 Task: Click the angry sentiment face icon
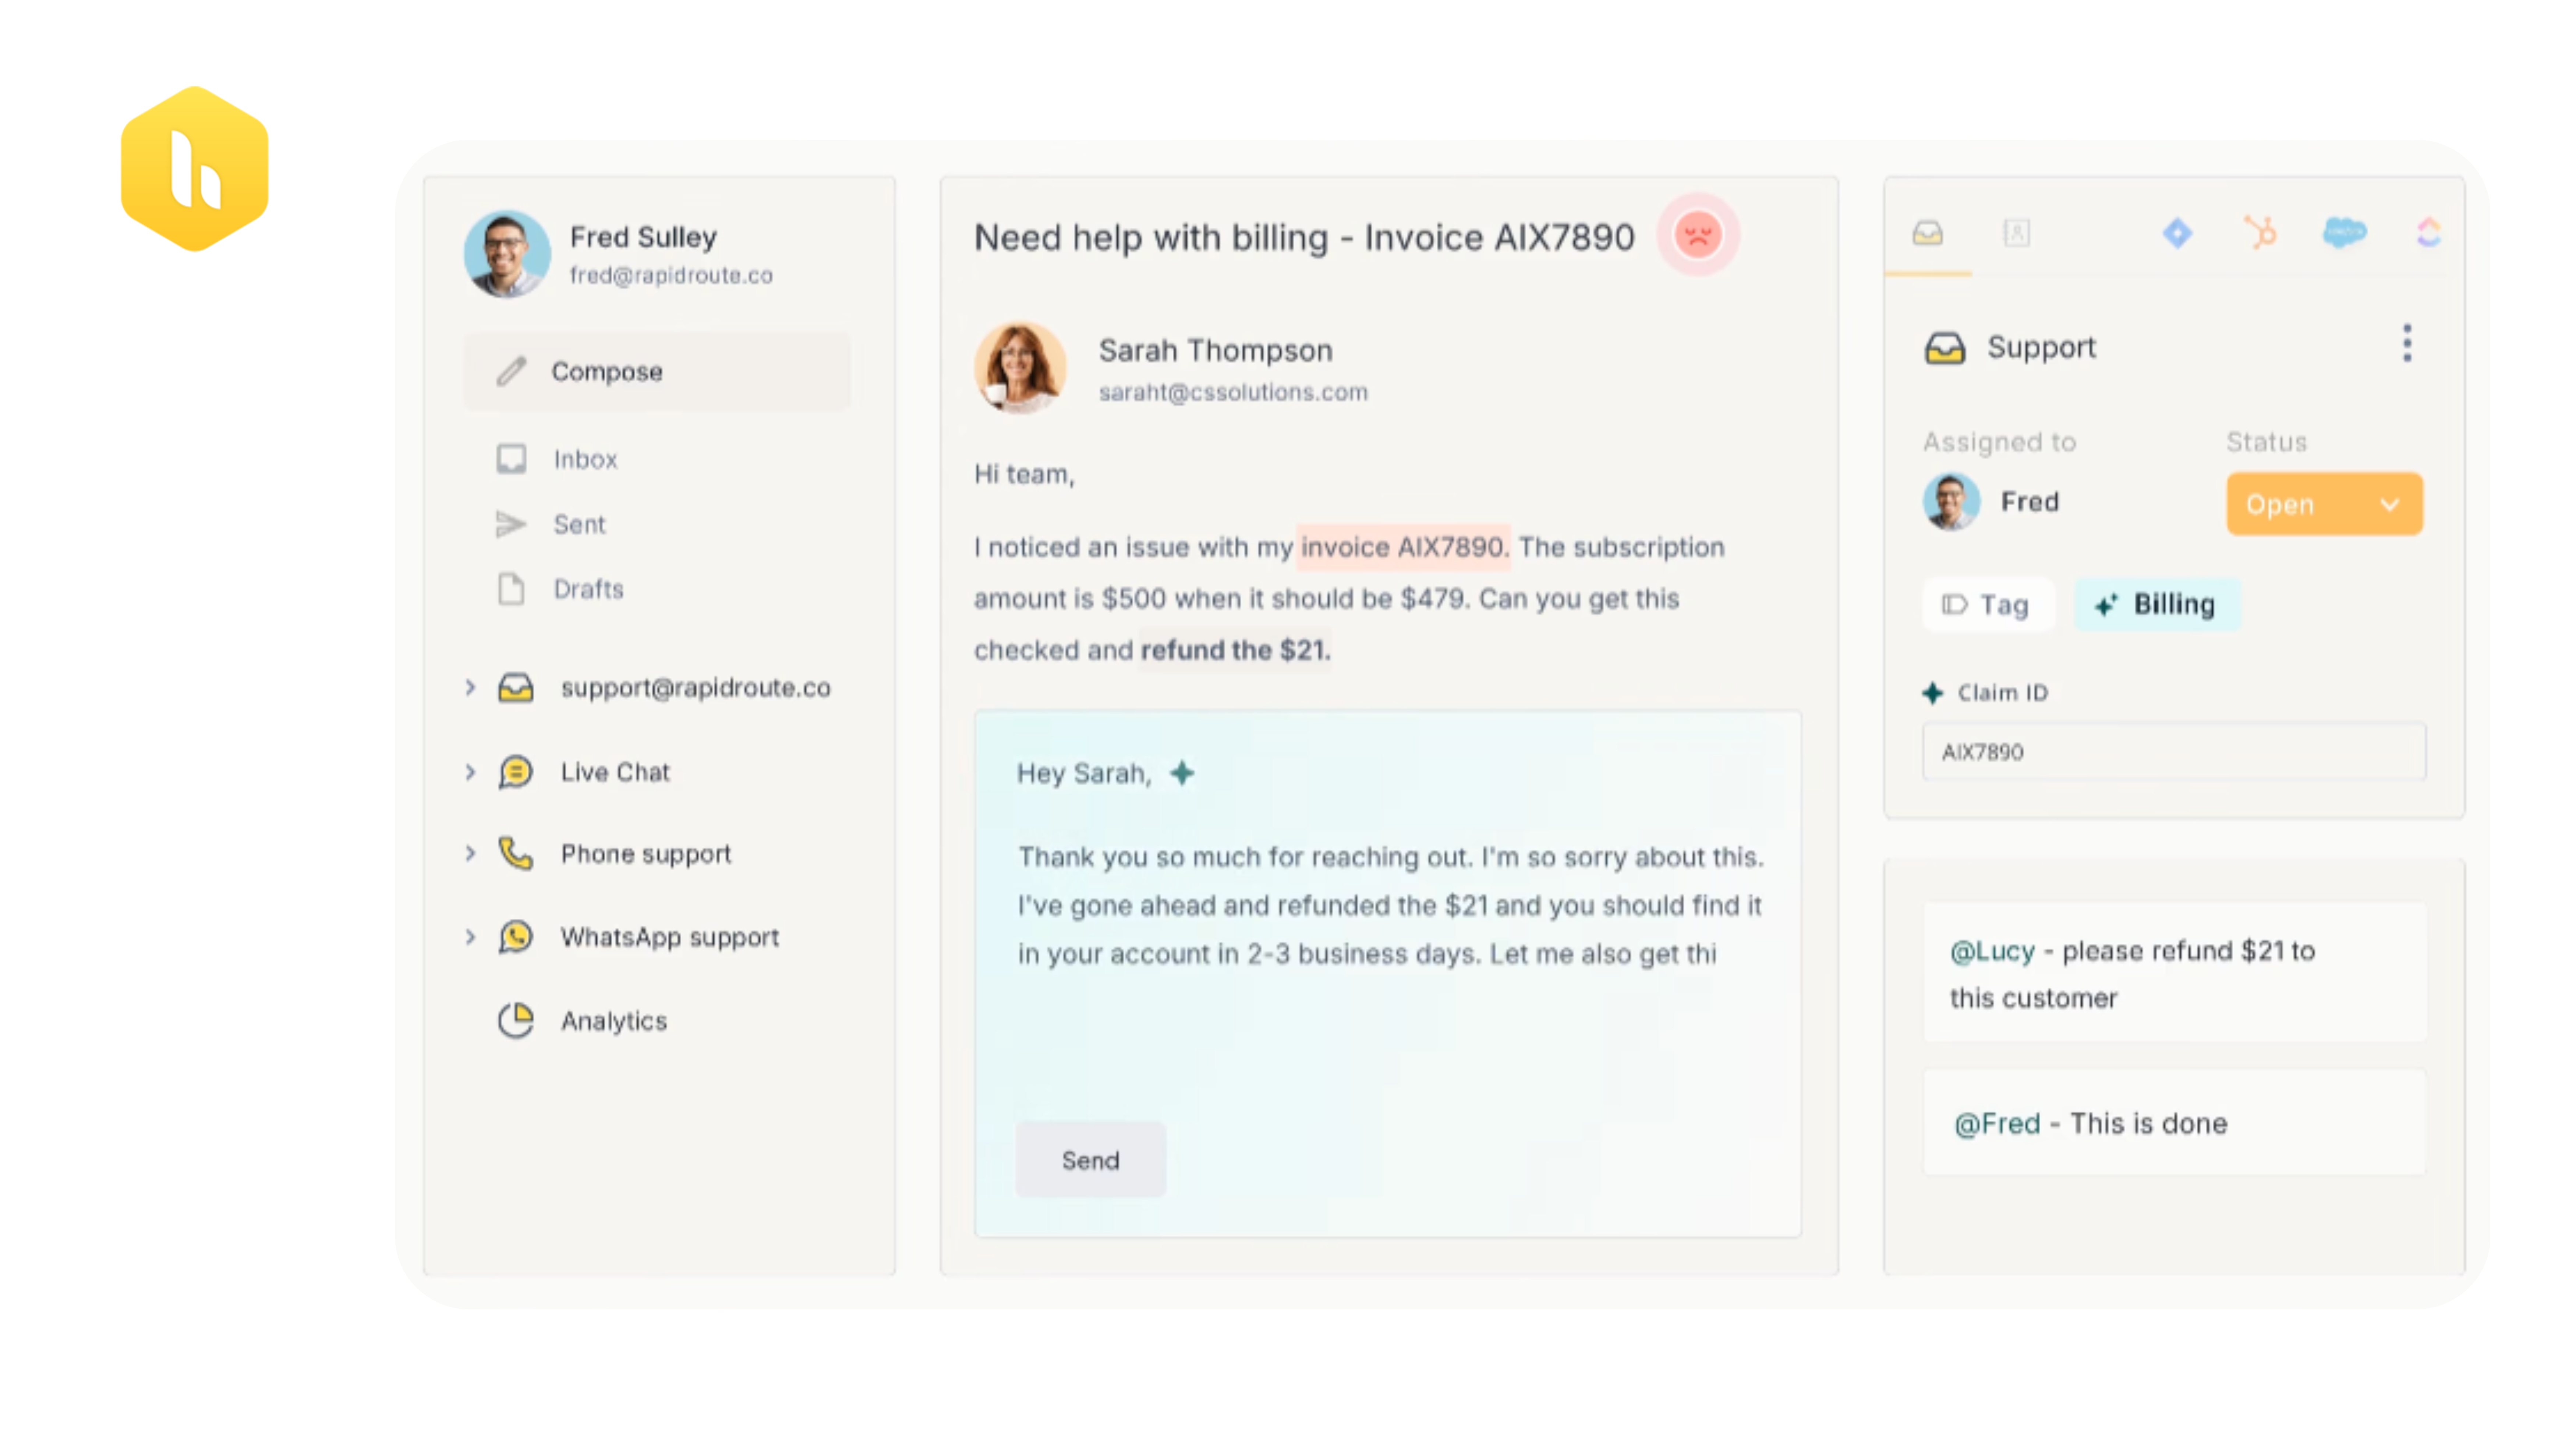point(1698,235)
